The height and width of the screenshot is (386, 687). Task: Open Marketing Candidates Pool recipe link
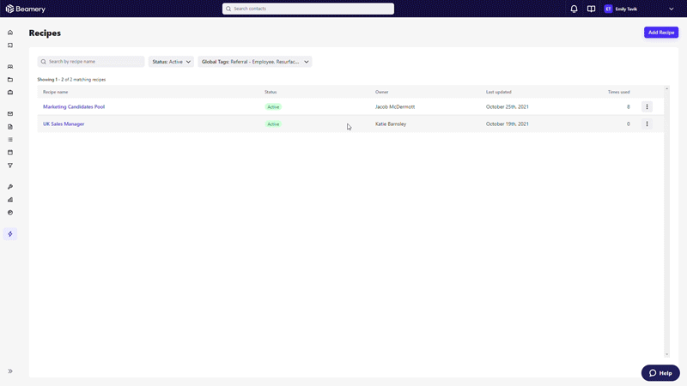(74, 106)
